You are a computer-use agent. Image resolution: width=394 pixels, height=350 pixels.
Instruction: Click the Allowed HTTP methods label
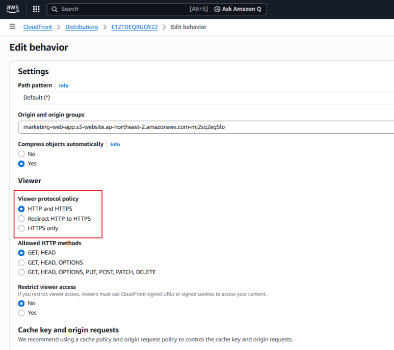point(49,243)
